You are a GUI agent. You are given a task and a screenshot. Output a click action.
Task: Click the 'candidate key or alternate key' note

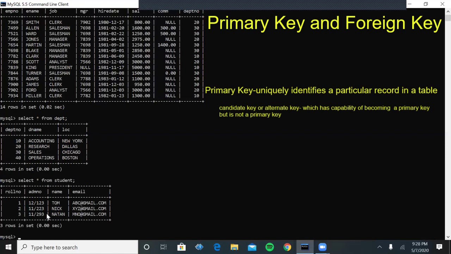click(x=324, y=111)
